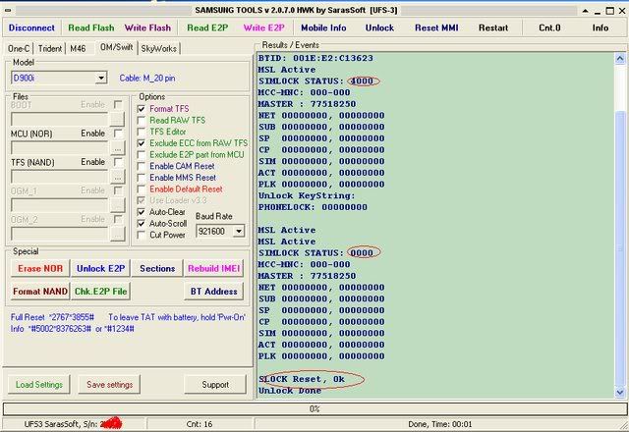Switch to the SkyWorks tab
The width and height of the screenshot is (629, 432).
click(x=158, y=48)
